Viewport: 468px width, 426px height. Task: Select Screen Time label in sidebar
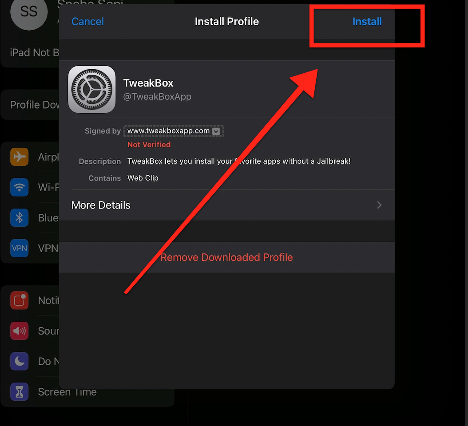(67, 392)
